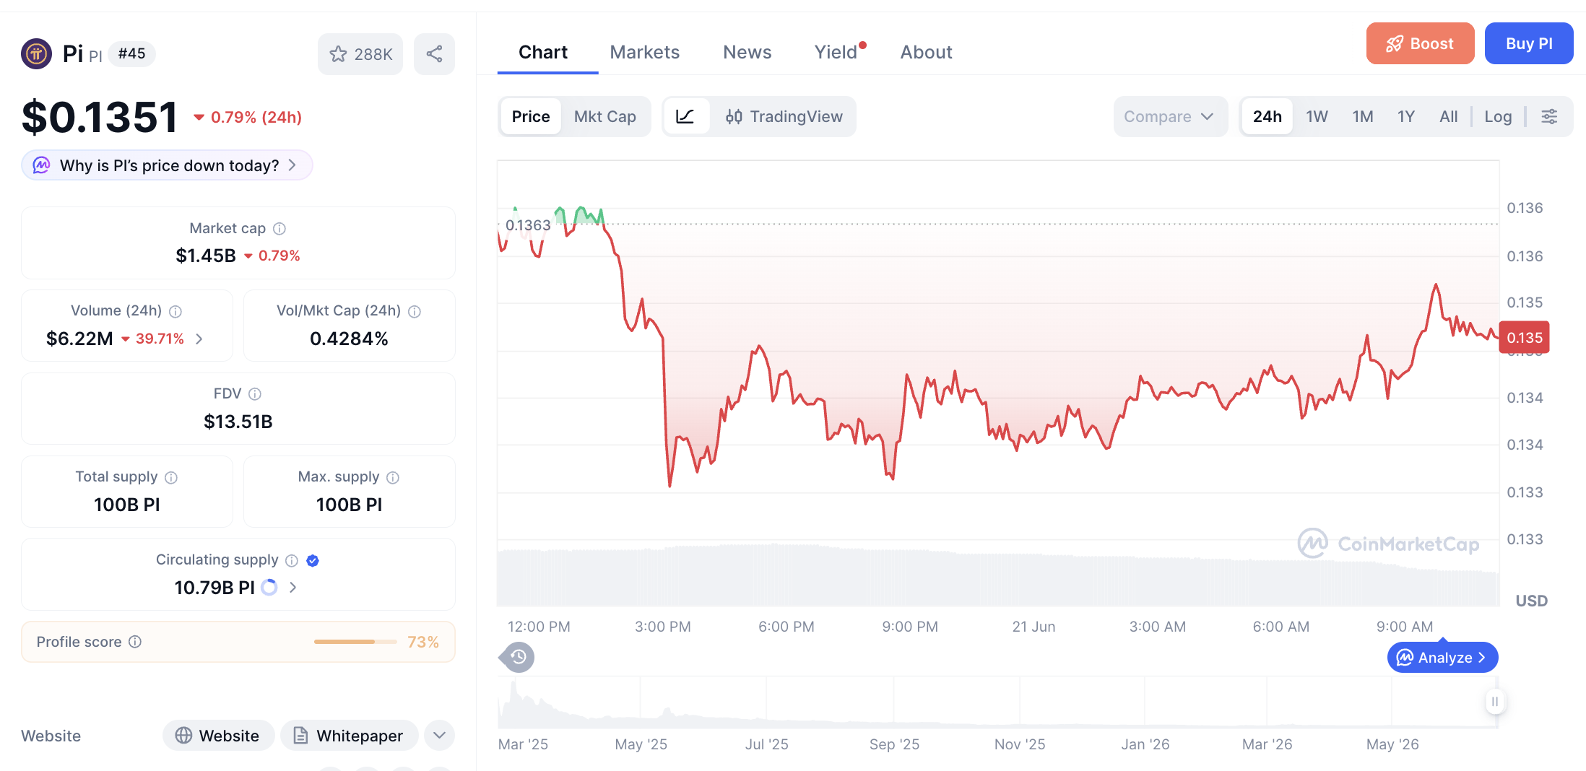
Task: Click the $0.1351 price heading
Action: tap(100, 117)
